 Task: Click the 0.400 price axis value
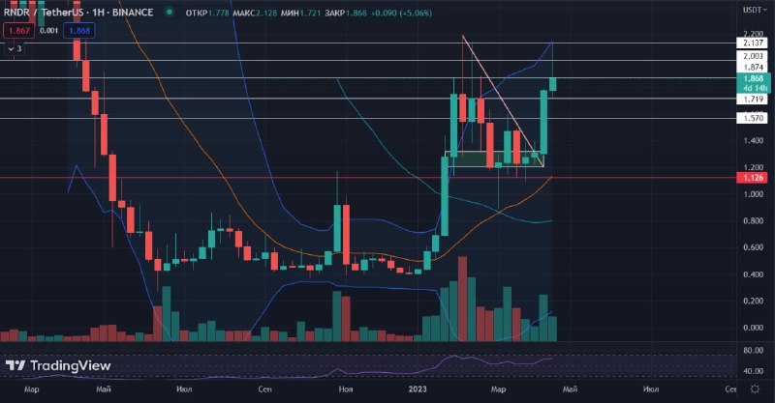pyautogui.click(x=753, y=274)
